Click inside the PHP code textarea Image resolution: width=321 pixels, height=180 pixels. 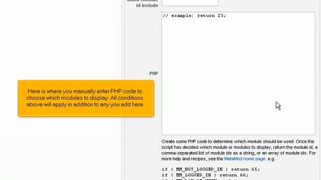click(x=238, y=73)
